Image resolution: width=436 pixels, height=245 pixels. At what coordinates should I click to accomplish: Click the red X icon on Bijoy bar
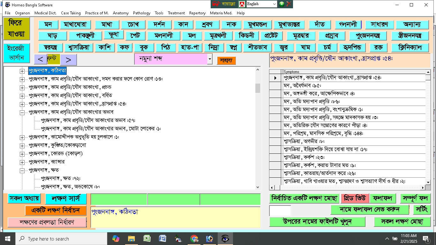[x=289, y=4]
